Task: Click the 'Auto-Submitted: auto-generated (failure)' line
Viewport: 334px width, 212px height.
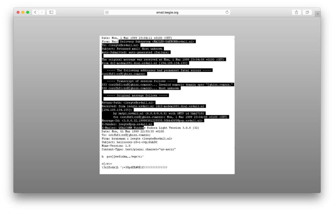Action: 136,52
